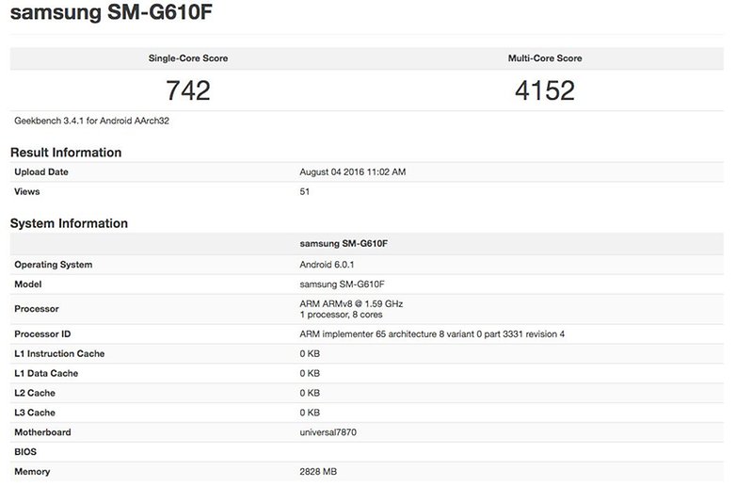
Task: Select the bold samsung SM-G610F table header
Action: pos(344,243)
